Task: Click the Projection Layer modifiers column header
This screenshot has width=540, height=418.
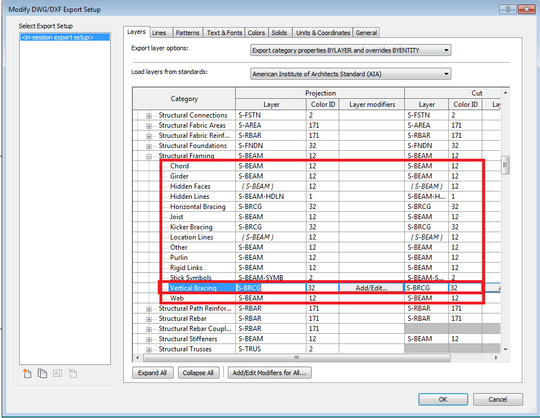Action: pyautogui.click(x=372, y=104)
